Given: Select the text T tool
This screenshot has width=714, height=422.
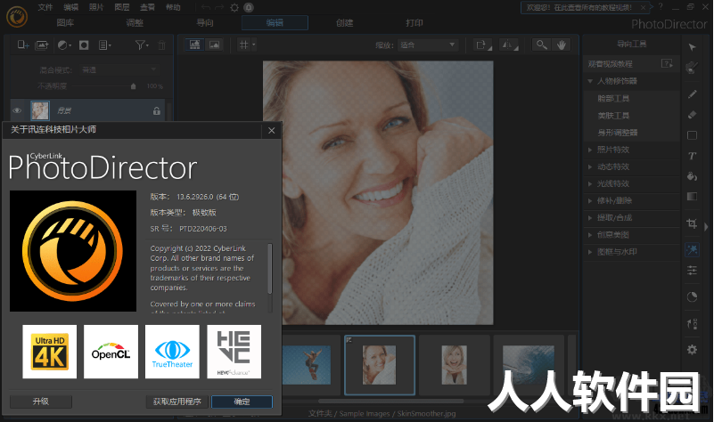Looking at the screenshot, I should (692, 156).
